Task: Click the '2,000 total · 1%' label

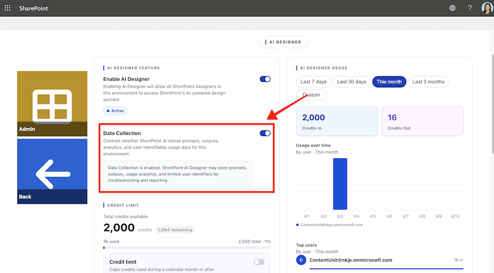Action: coord(254,242)
